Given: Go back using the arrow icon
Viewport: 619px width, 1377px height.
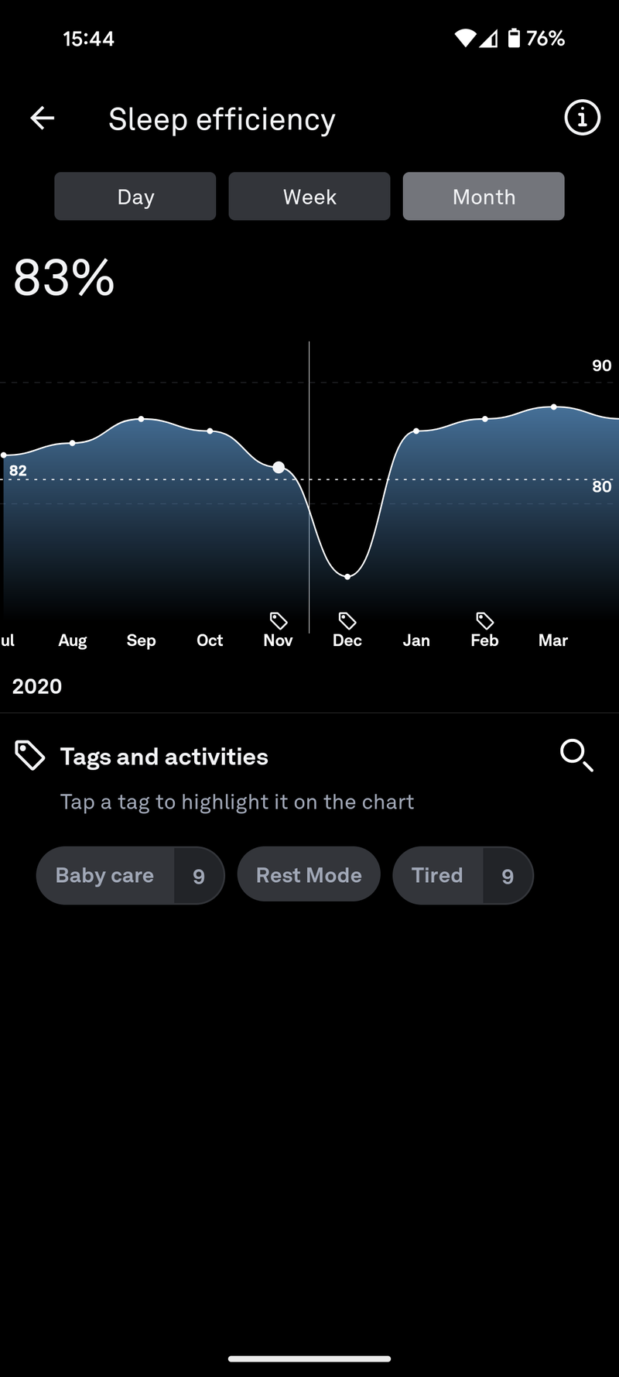Looking at the screenshot, I should [43, 118].
